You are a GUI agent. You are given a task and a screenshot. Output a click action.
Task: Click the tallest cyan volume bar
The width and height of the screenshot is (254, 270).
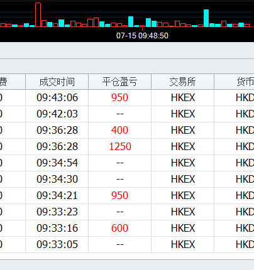point(206,18)
